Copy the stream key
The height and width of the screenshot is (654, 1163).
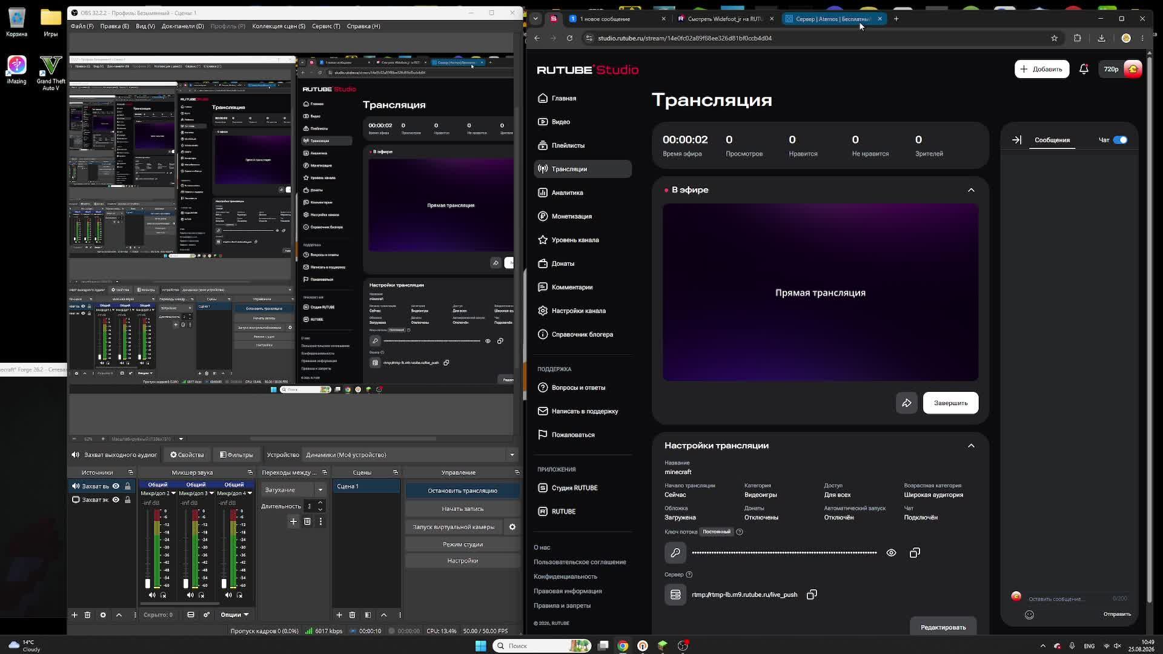(x=915, y=552)
